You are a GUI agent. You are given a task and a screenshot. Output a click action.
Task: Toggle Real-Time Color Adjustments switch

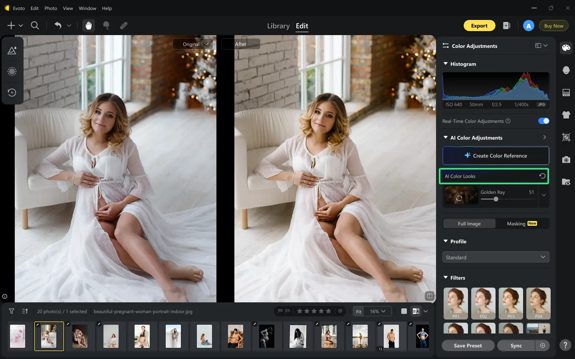(543, 121)
